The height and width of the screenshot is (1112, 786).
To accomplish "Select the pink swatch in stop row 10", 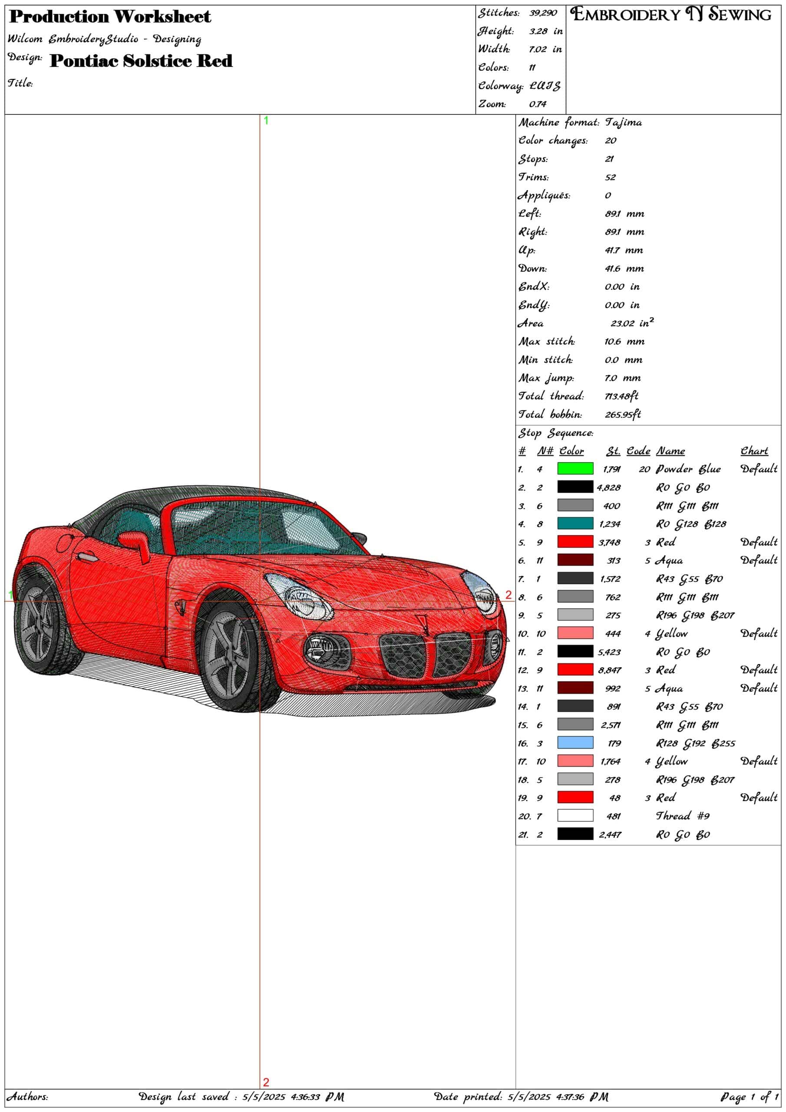I will (575, 633).
